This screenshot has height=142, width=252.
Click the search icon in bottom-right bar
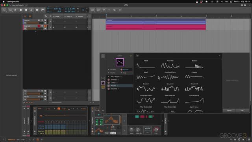231,139
